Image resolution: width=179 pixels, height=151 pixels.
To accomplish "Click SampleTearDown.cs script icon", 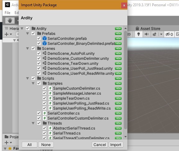I will coord(50,98).
